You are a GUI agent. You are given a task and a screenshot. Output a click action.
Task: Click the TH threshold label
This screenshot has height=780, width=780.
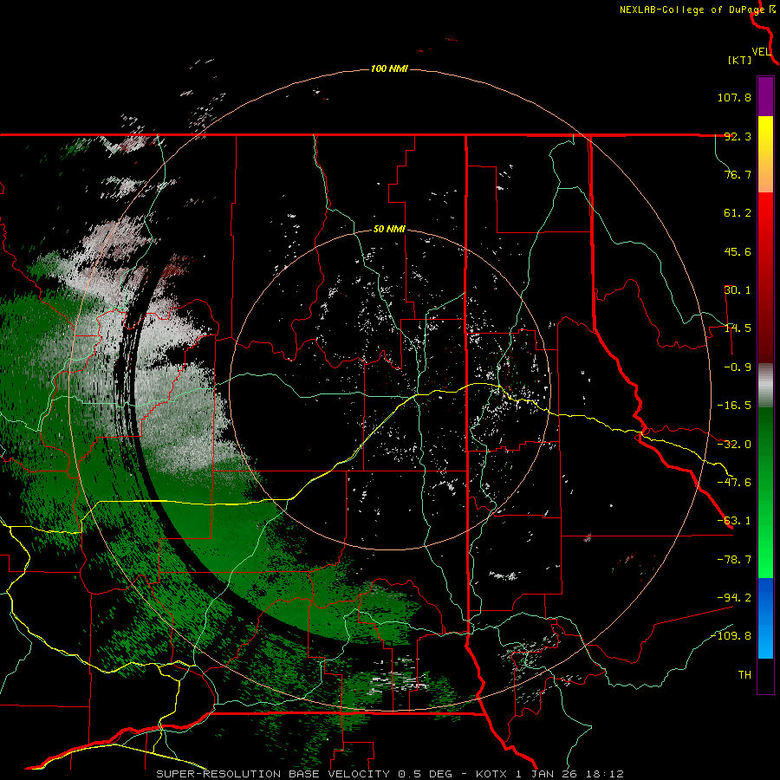[x=744, y=675]
